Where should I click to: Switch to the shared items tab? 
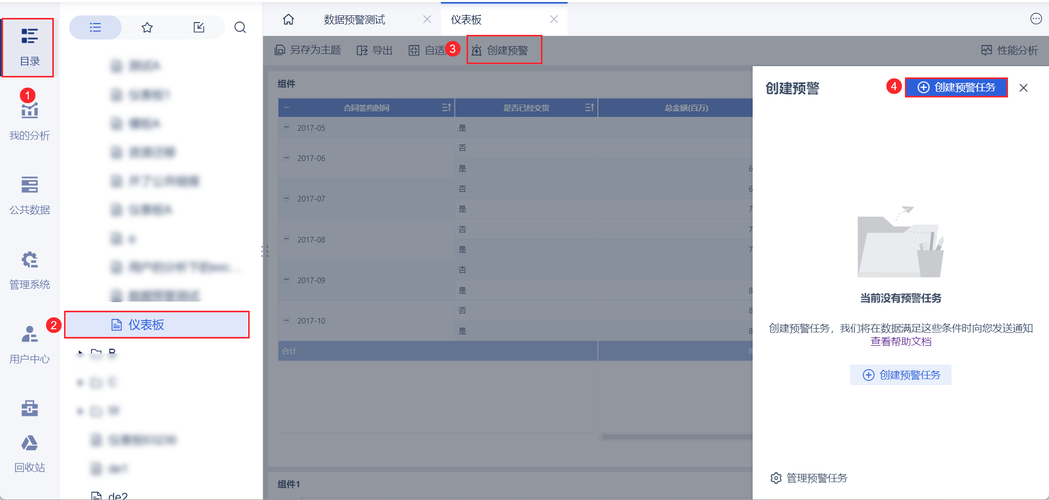199,27
